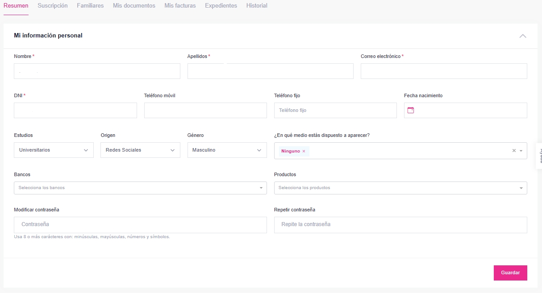542x293 pixels.
Task: Select the Expedientes tab
Action: tap(221, 6)
